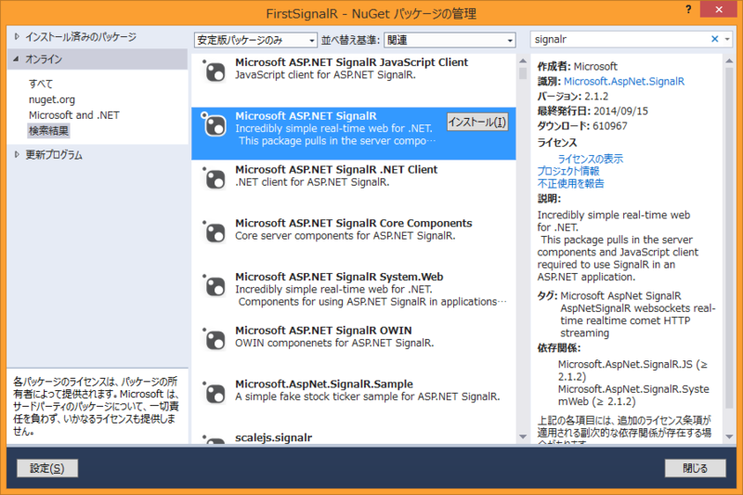Image resolution: width=743 pixels, height=495 pixels.
Task: Click the details pane scrollbar down arrow
Action: (x=729, y=436)
